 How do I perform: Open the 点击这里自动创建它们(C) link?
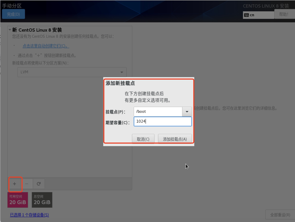click(46, 46)
